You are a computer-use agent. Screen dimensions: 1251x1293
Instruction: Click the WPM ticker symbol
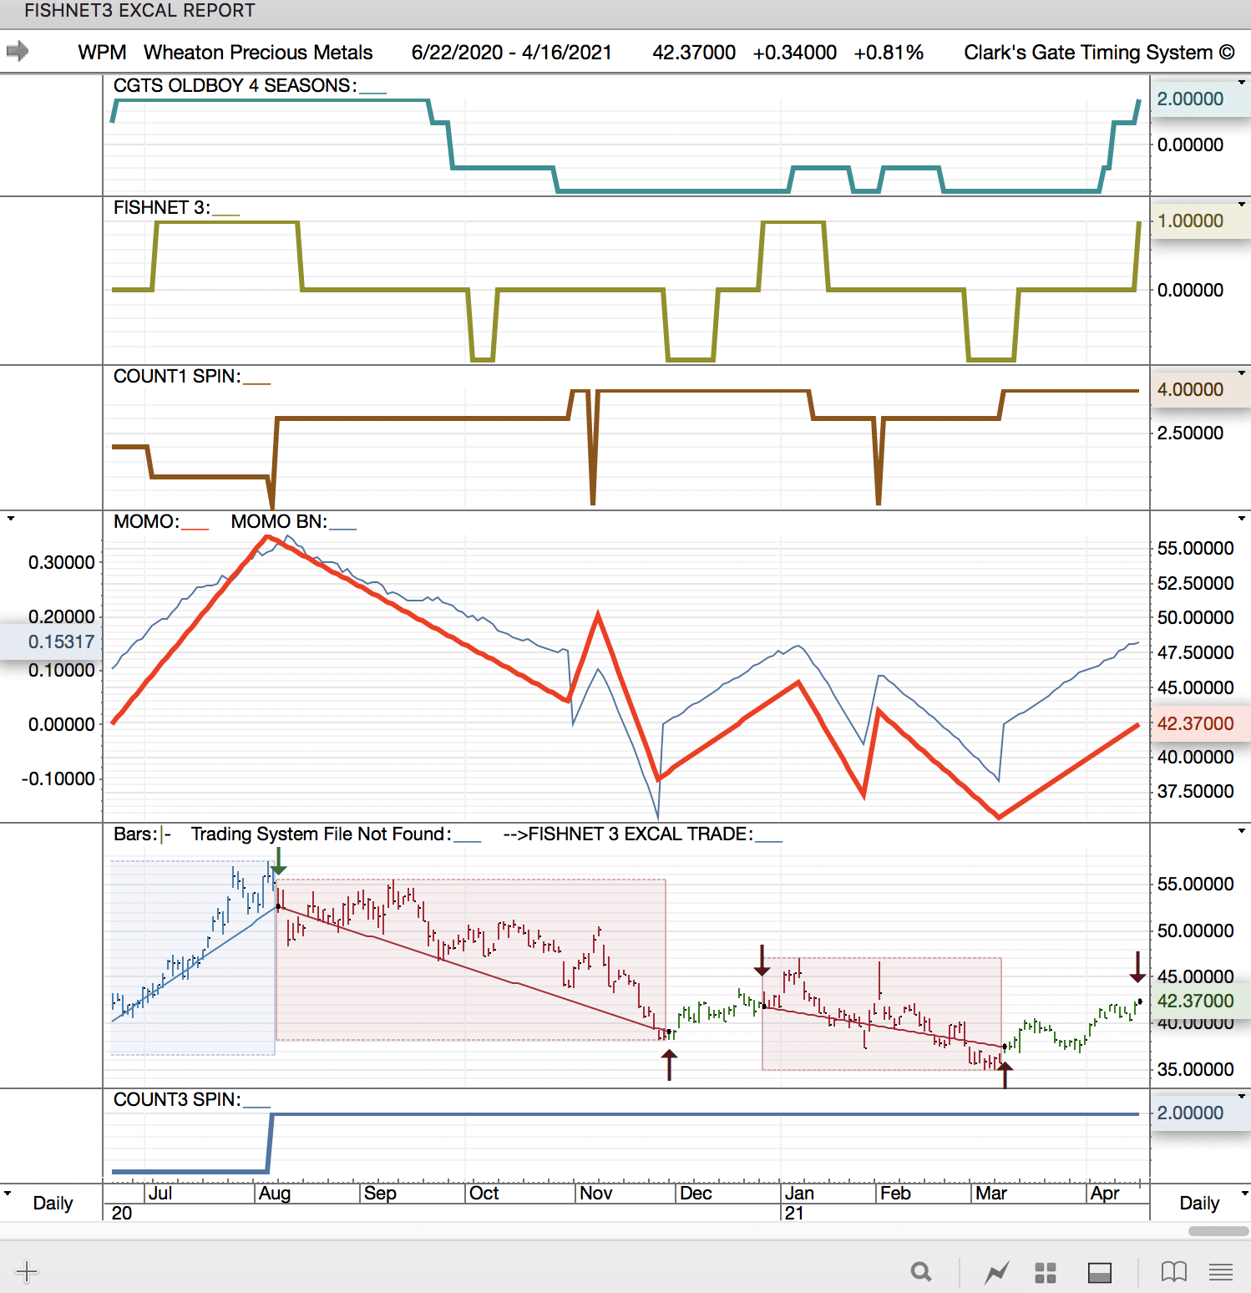click(102, 53)
